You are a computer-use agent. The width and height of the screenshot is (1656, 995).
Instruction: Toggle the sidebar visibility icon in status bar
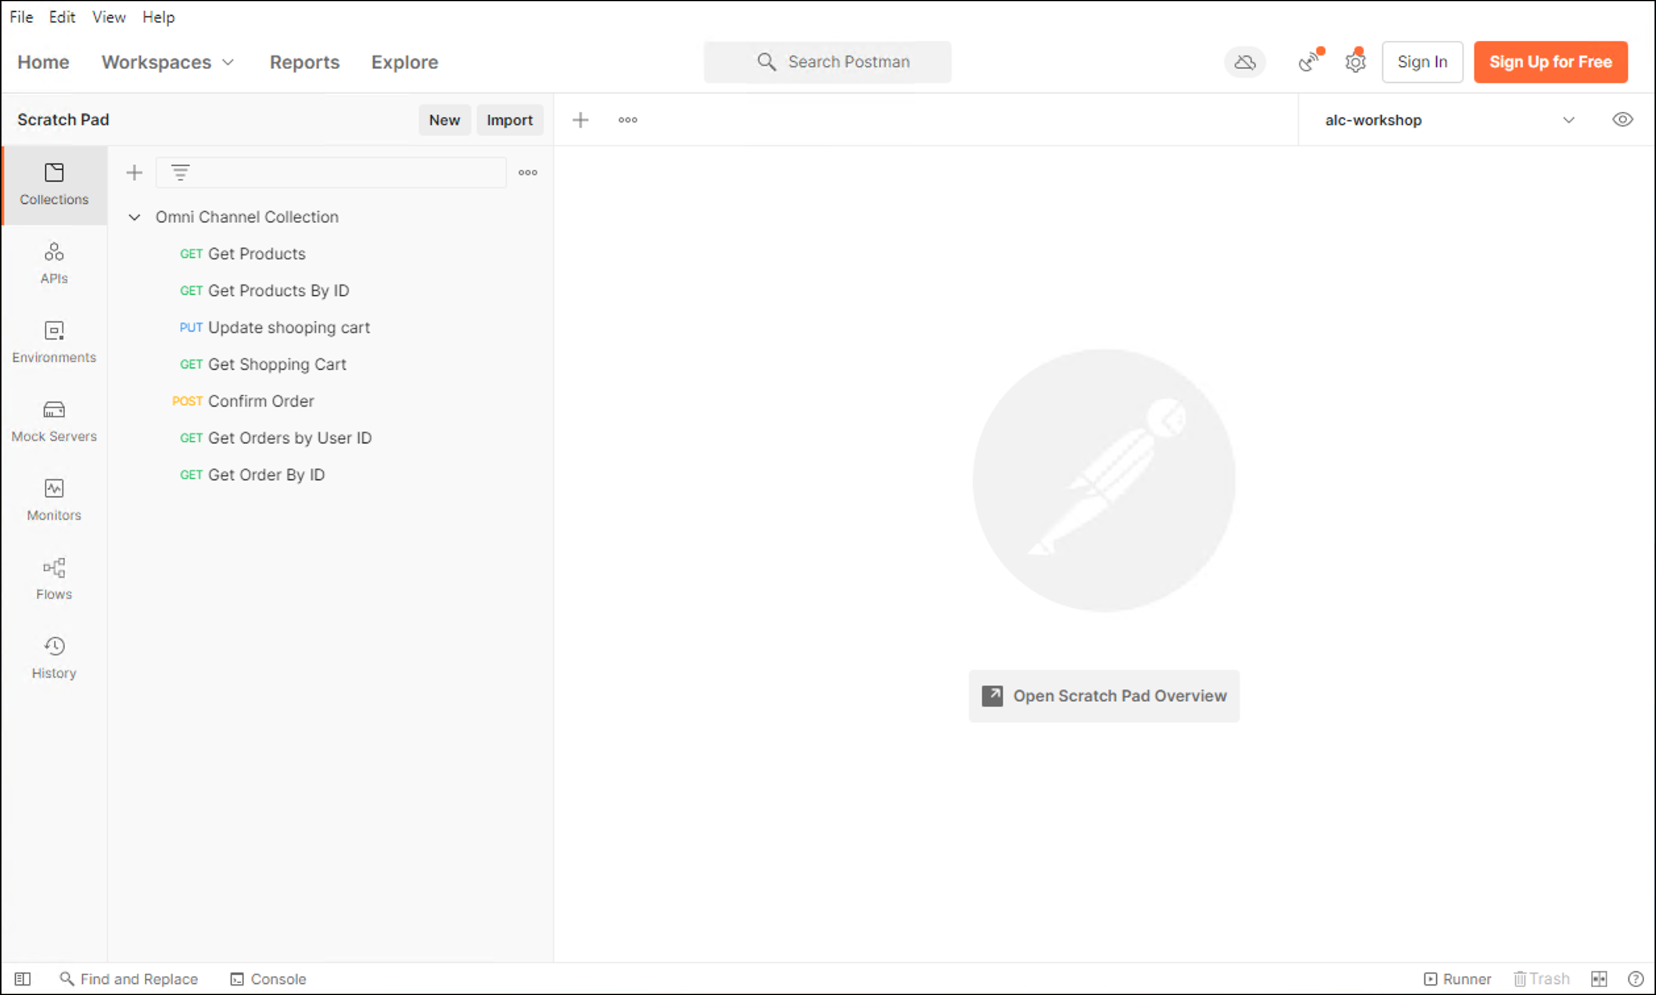(22, 979)
